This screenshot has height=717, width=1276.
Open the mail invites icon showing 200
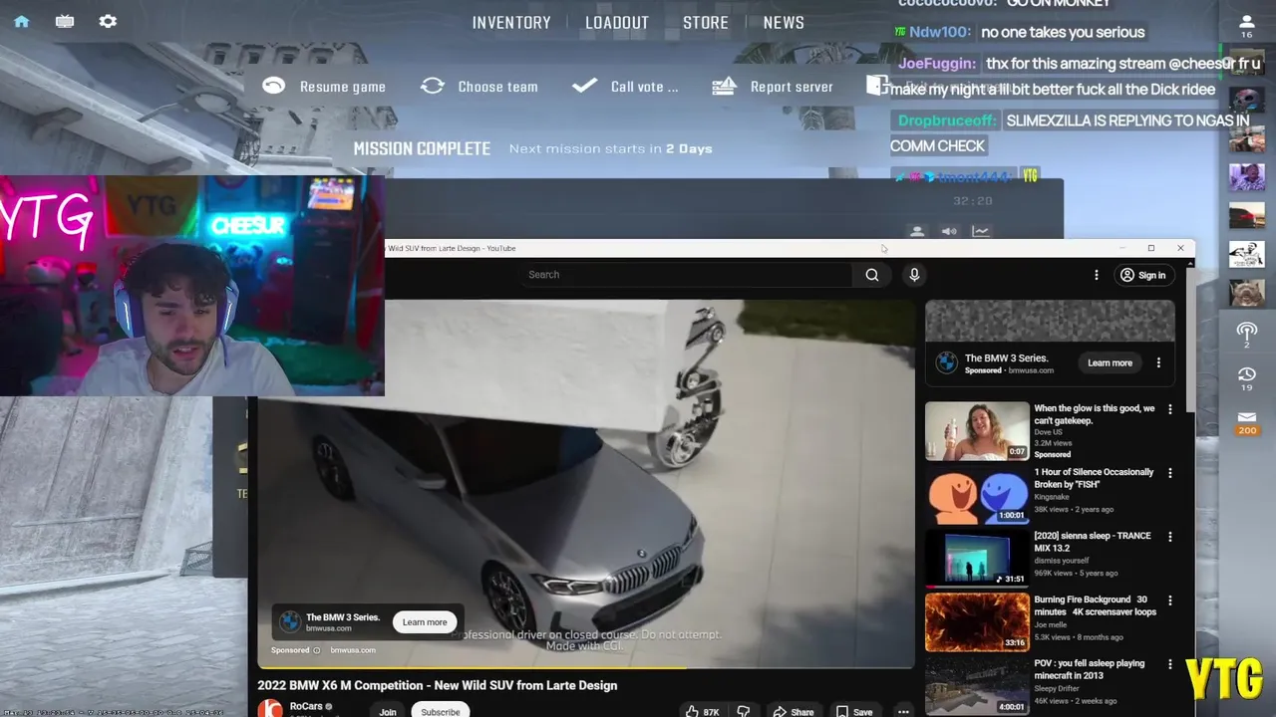point(1246,422)
